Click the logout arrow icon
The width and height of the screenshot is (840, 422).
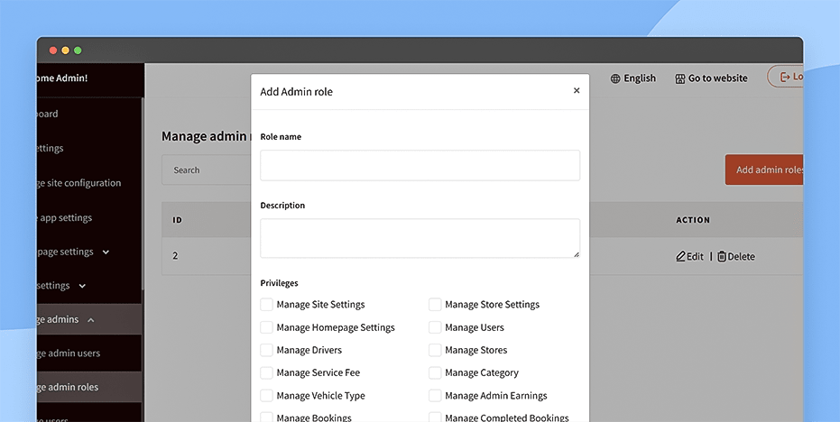click(785, 78)
